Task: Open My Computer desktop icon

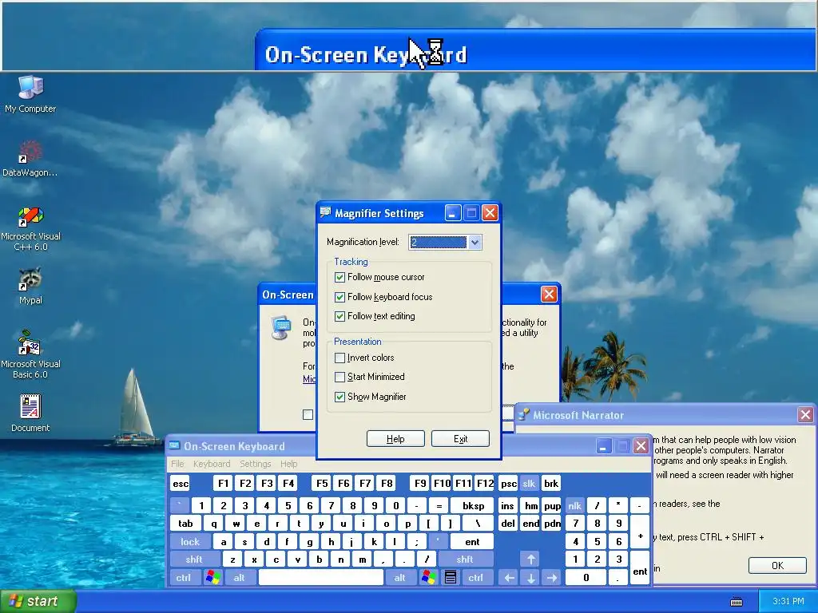Action: [30, 94]
